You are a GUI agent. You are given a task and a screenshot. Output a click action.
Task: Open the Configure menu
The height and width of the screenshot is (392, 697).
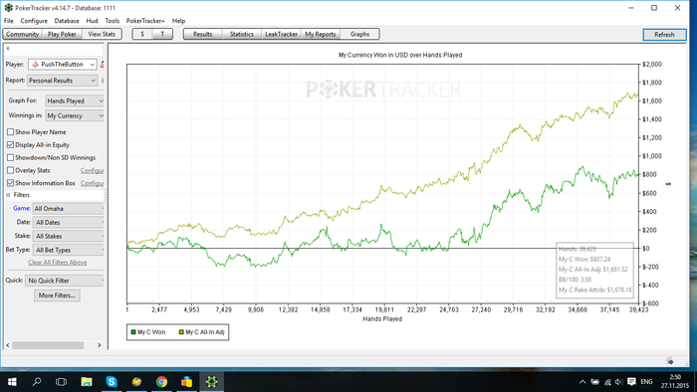tap(34, 21)
